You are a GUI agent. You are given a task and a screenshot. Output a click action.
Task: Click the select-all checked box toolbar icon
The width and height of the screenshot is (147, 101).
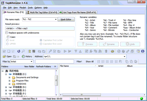point(4,51)
